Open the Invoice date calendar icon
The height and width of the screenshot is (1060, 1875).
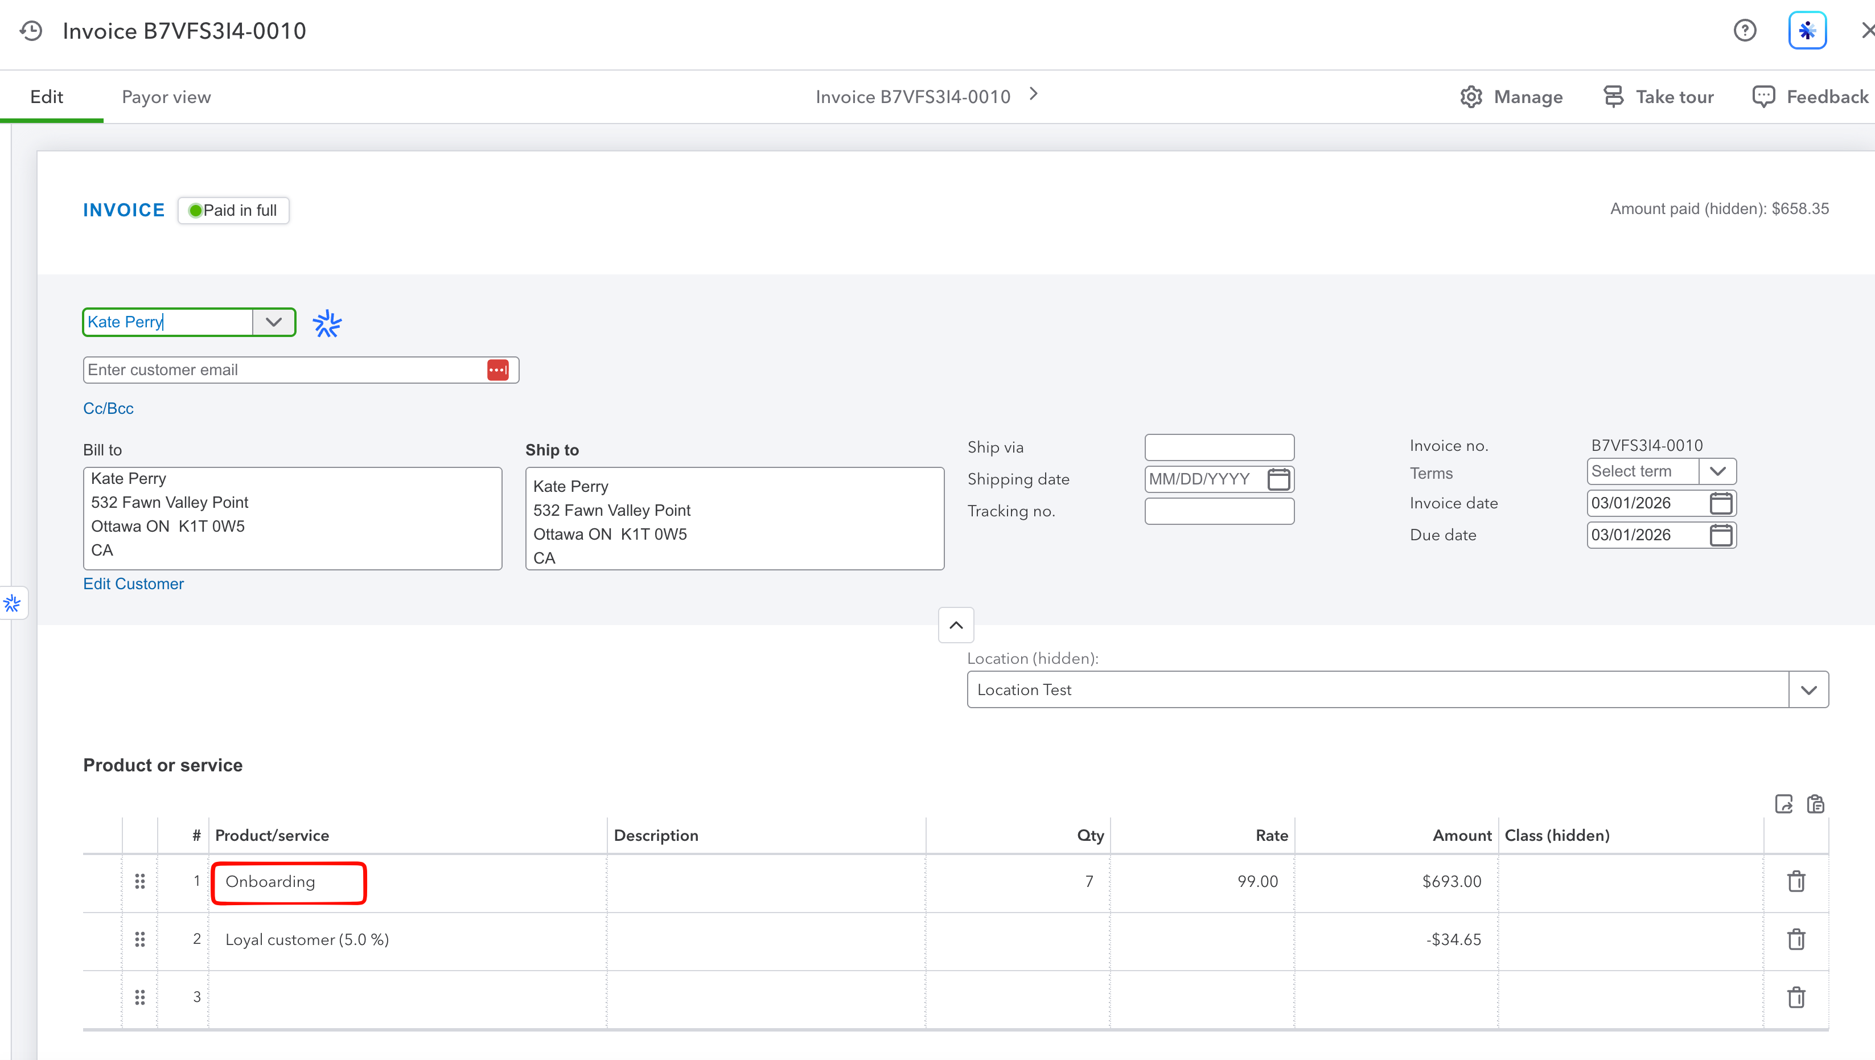click(1721, 503)
